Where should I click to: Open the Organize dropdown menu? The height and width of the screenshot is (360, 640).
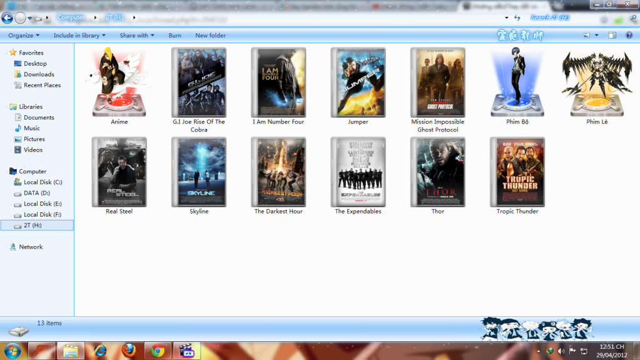click(24, 36)
